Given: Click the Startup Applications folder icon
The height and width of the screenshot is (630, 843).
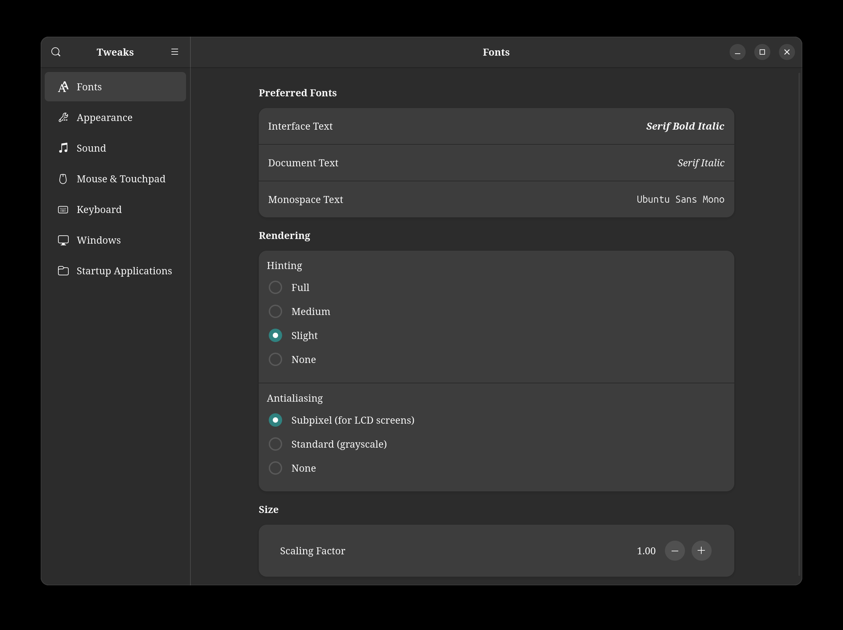Looking at the screenshot, I should point(63,271).
